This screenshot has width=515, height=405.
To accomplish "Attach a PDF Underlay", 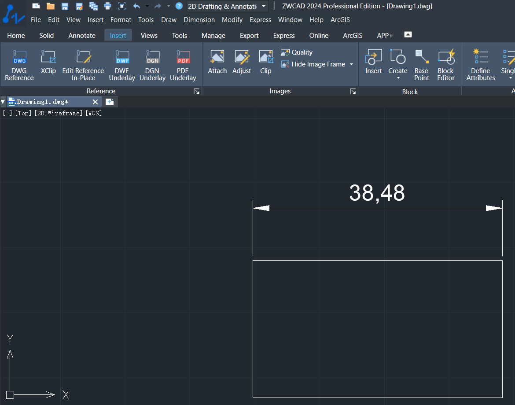I will 183,65.
